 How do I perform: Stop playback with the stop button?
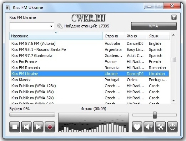pos(15,127)
